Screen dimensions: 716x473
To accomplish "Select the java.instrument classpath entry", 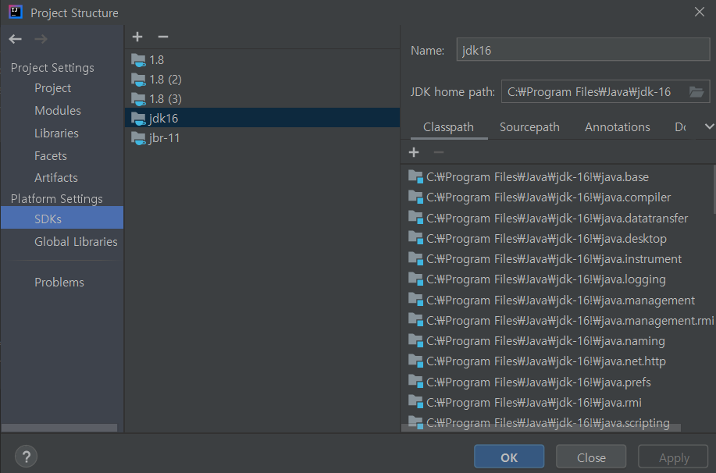I will (557, 259).
